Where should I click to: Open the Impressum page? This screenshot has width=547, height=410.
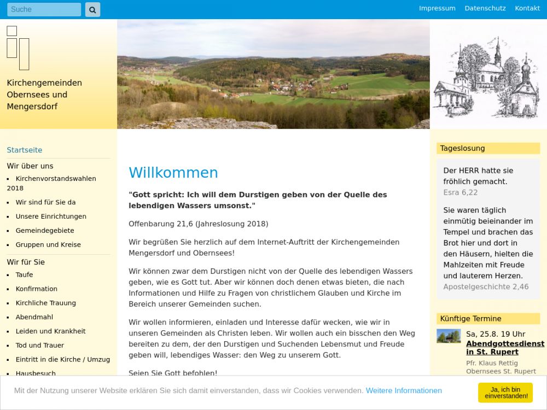point(437,8)
